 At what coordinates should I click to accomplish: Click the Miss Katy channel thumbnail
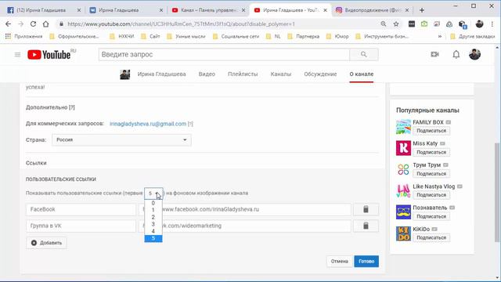[404, 148]
